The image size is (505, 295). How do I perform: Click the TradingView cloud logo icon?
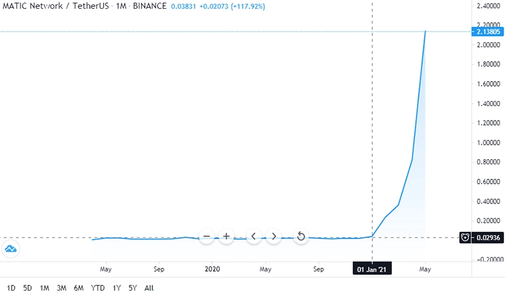(11, 249)
